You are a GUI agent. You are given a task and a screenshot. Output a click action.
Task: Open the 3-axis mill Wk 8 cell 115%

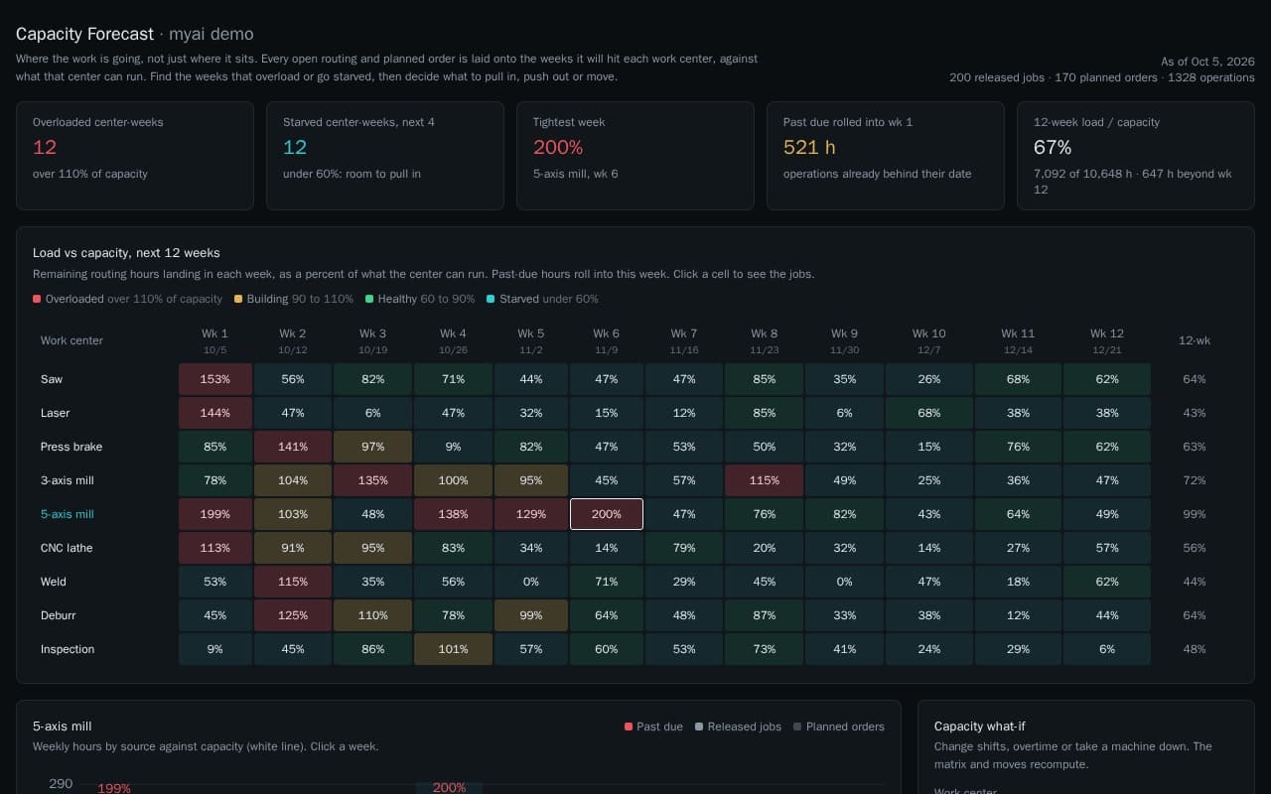(x=765, y=480)
